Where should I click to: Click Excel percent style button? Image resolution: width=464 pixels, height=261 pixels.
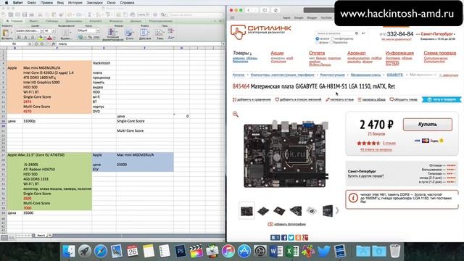[x=90, y=37]
